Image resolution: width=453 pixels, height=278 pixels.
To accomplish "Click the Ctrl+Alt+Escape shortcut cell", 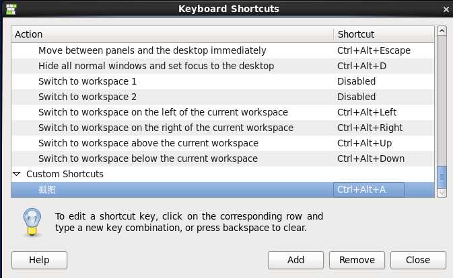I will click(x=374, y=50).
